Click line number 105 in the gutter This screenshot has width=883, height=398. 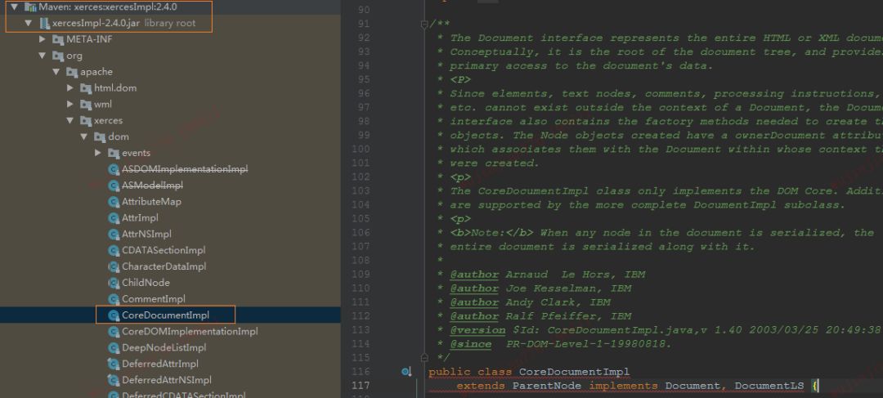coord(360,205)
